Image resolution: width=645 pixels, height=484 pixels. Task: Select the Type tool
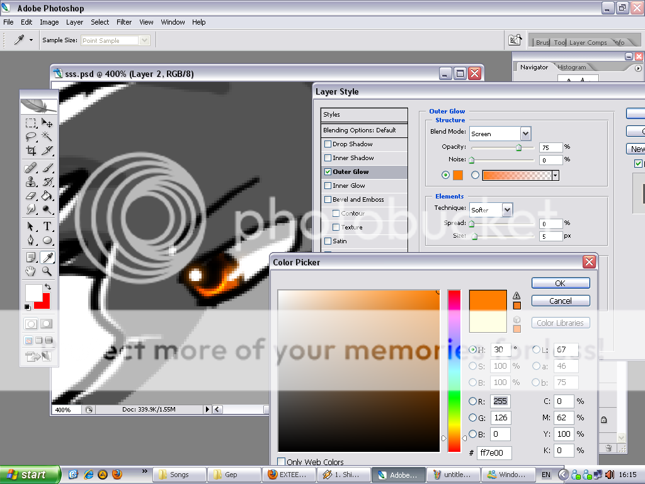(47, 226)
